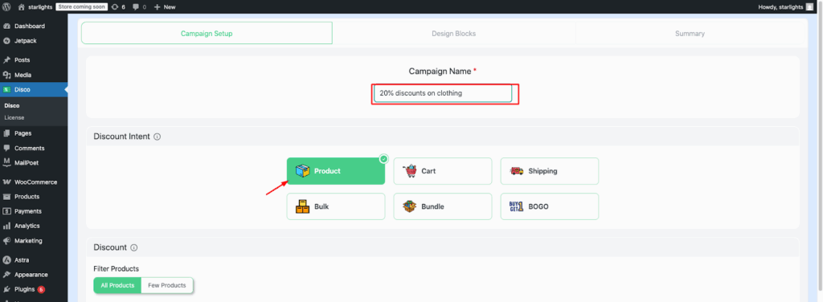Click the starlights site name link

(x=40, y=6)
